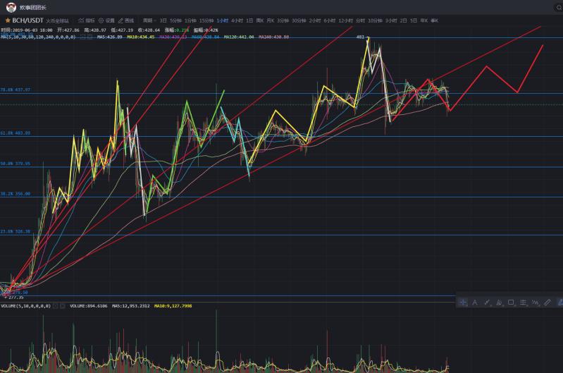563x373 pixels.
Task: Select the wave line drawing tool
Action: (535, 302)
